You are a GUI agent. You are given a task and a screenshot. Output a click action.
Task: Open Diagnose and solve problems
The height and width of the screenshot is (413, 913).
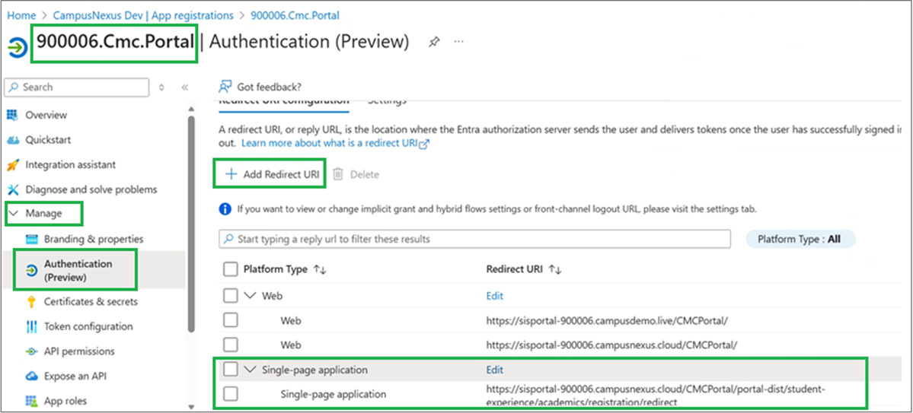(x=91, y=189)
